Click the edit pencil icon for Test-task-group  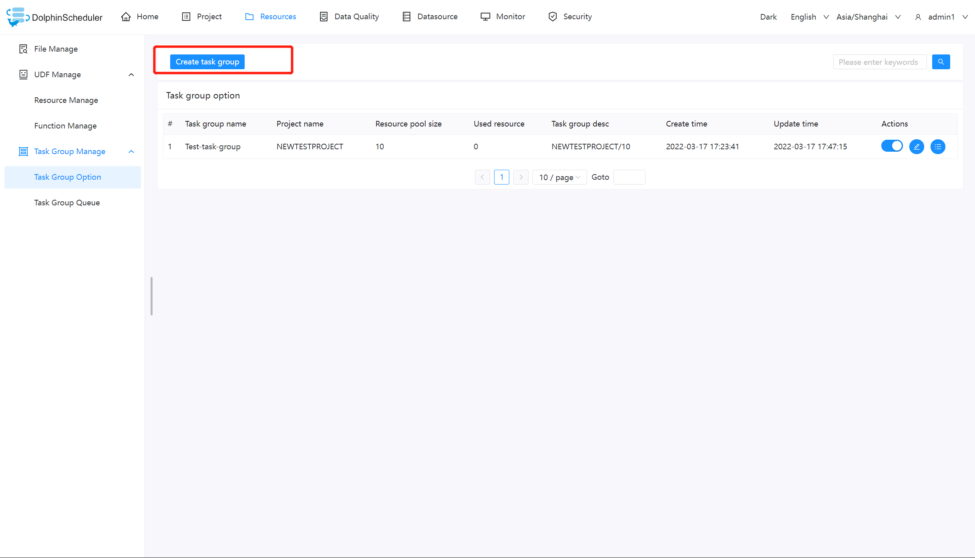pyautogui.click(x=917, y=147)
